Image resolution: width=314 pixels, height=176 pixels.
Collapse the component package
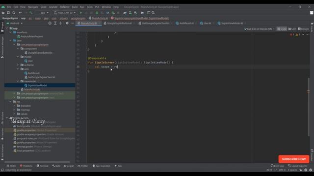(18, 49)
